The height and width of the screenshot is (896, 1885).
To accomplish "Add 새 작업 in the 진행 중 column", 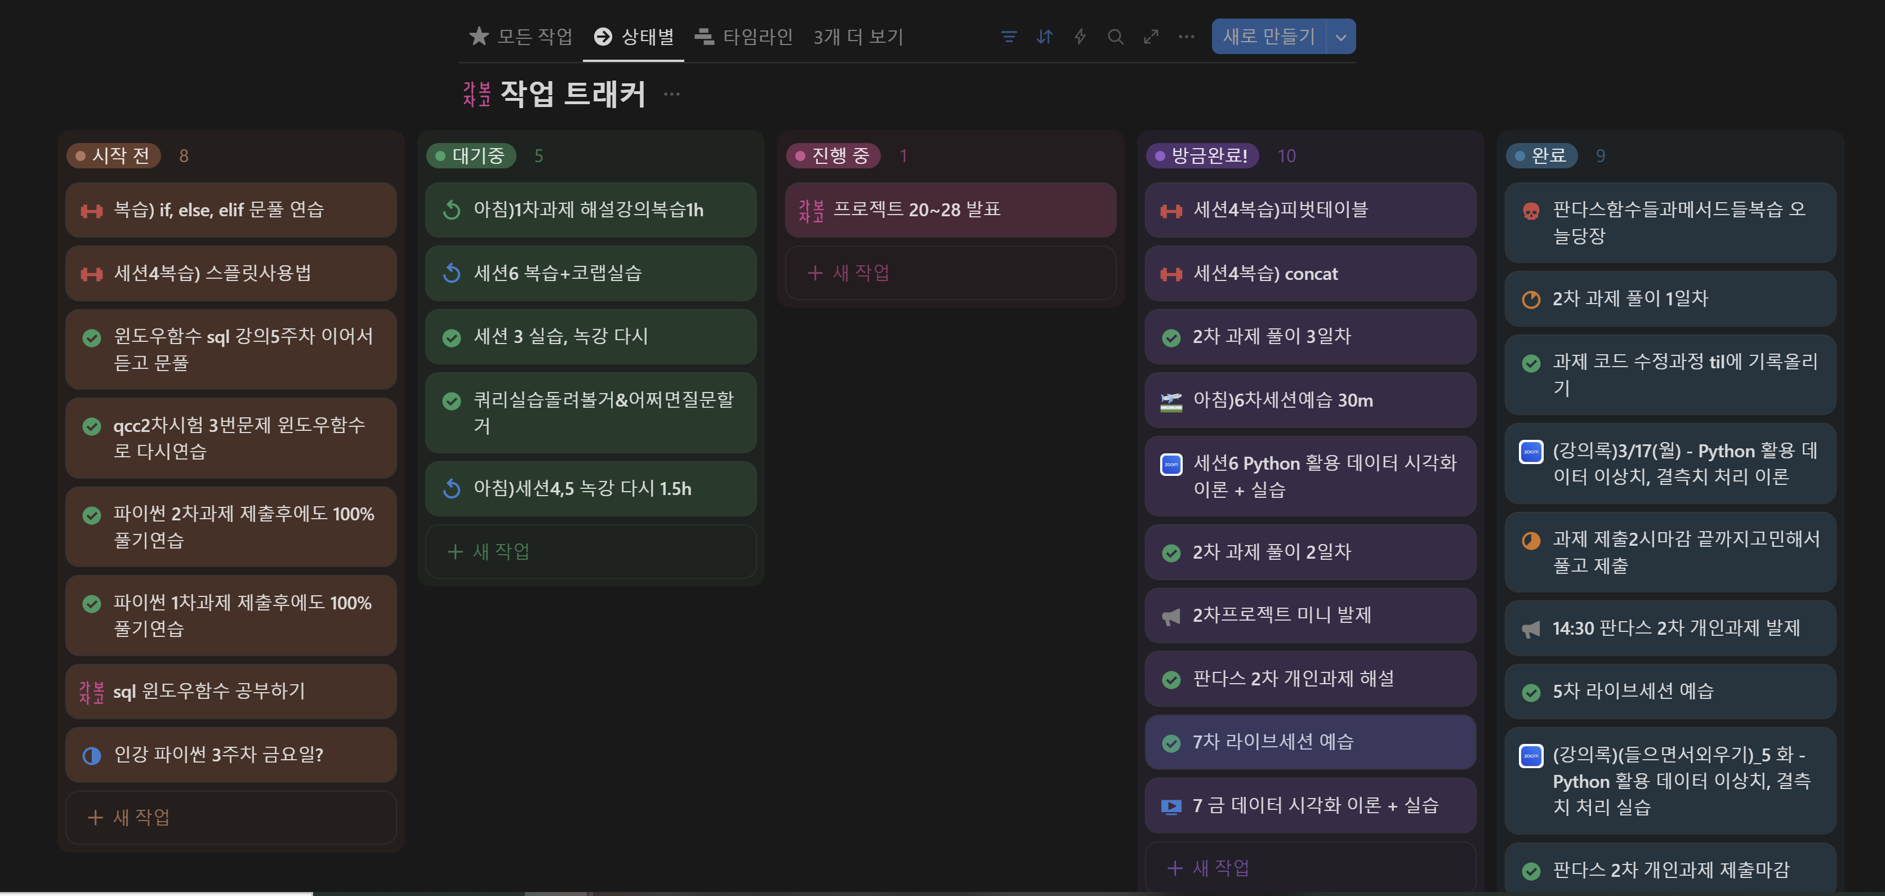I will coord(950,273).
